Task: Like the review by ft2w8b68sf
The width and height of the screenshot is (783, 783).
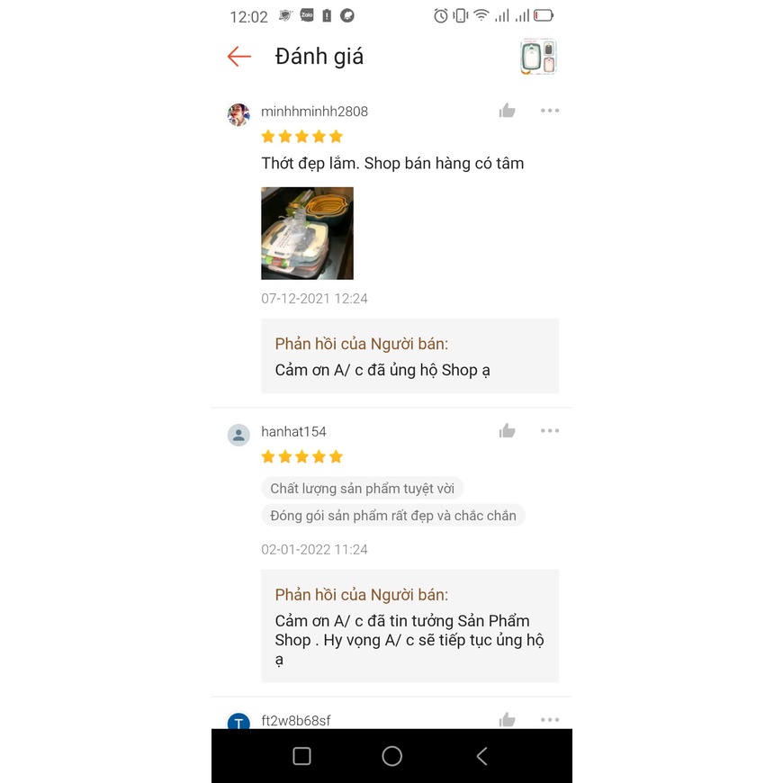Action: (507, 720)
